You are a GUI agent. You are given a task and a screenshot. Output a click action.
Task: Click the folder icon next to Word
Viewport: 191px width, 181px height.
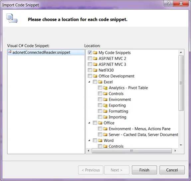[100, 140]
